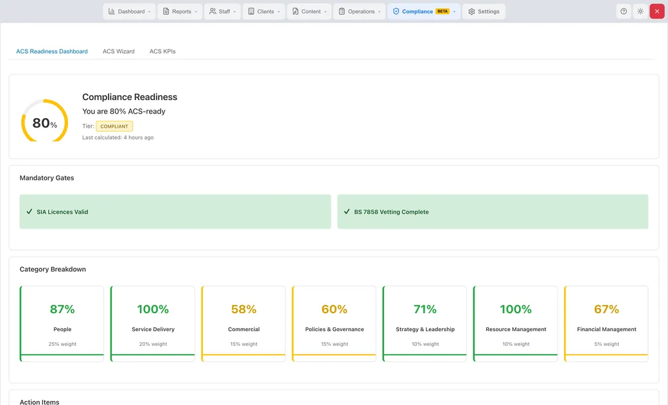
Task: Expand the Dashboard menu arrow
Action: click(150, 12)
